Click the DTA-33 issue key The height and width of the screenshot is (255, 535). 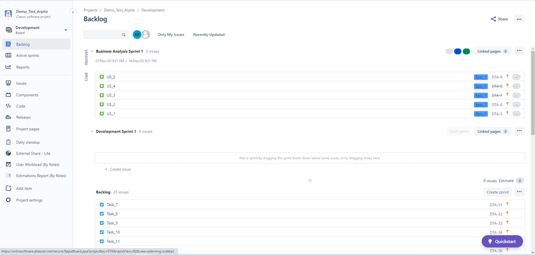pyautogui.click(x=496, y=223)
